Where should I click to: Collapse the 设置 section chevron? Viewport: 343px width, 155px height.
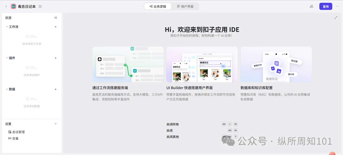click(x=56, y=124)
